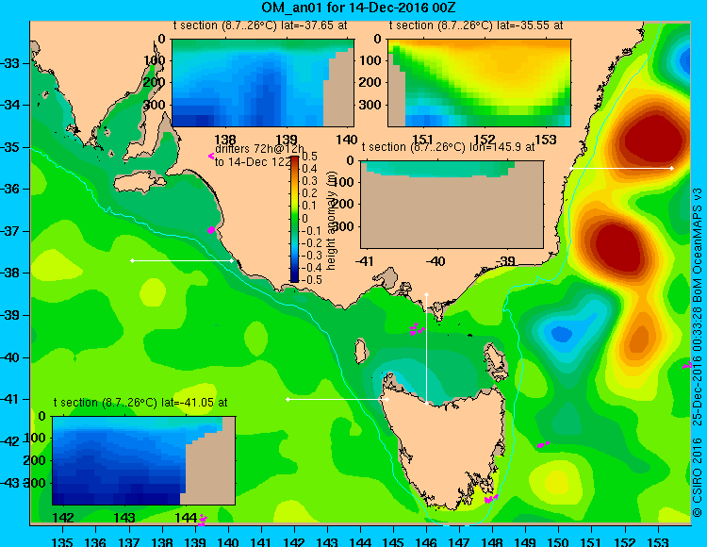
Task: Click the -39 label under lon=145.9 inset
Action: [504, 260]
